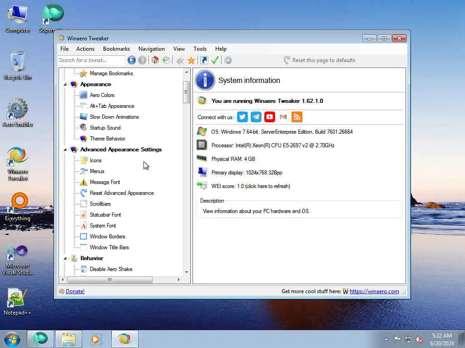Screen dimensions: 465x348
Task: Open the View menu
Action: tap(179, 49)
